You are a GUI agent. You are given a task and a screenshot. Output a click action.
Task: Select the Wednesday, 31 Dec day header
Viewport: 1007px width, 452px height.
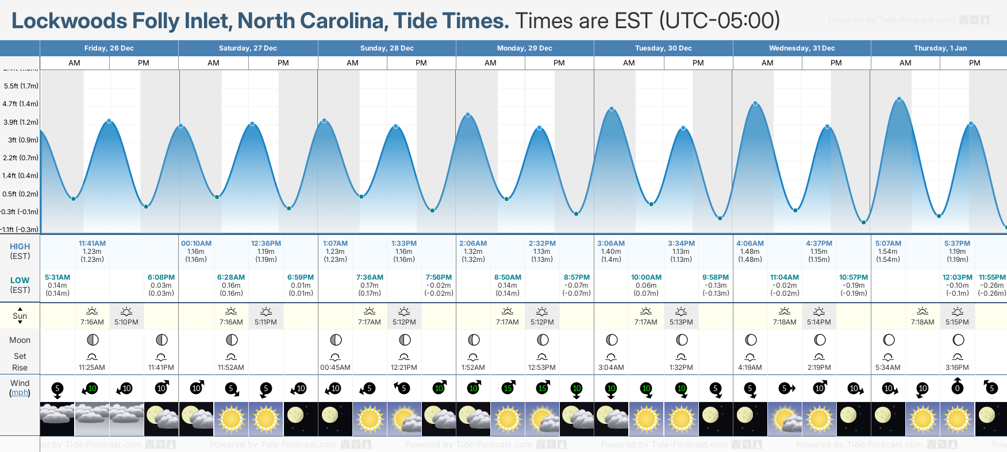tap(802, 48)
